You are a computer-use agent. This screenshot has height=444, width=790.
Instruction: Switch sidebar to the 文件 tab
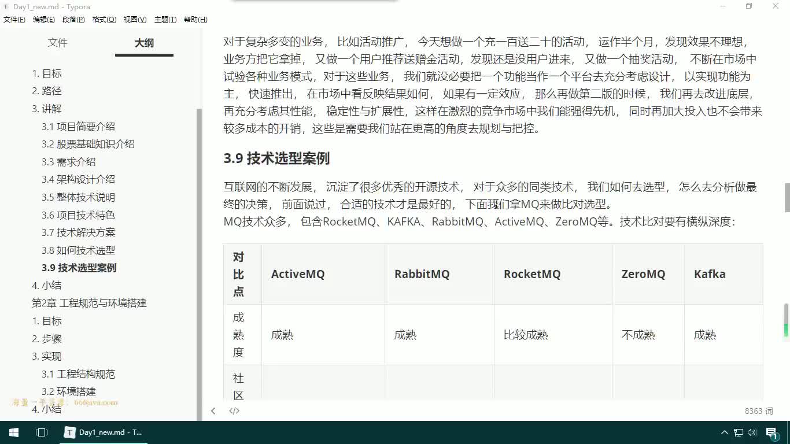coord(58,43)
